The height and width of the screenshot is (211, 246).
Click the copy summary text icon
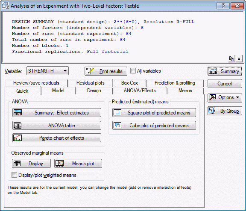pyautogui.click(x=231, y=59)
